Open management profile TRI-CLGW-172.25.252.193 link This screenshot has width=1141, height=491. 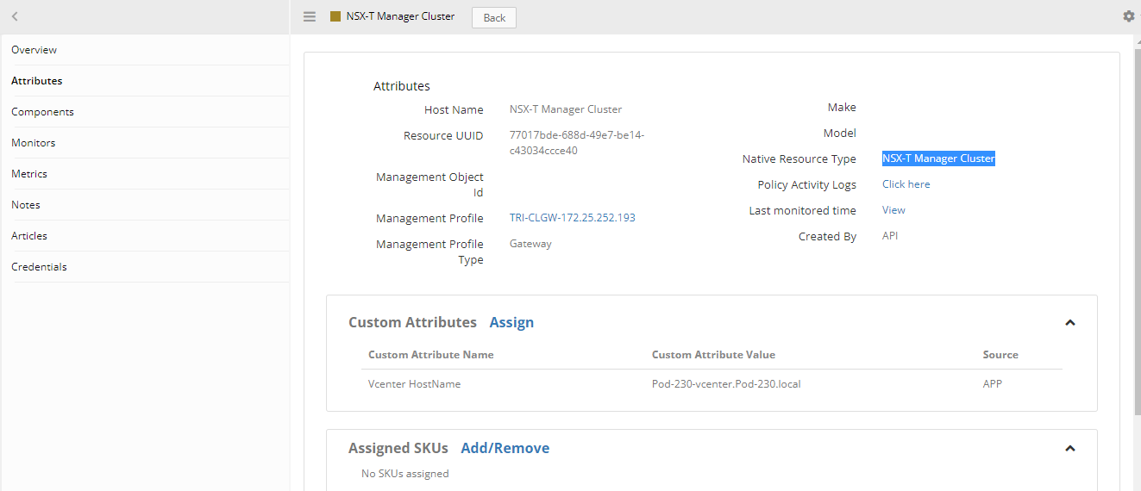coord(573,218)
